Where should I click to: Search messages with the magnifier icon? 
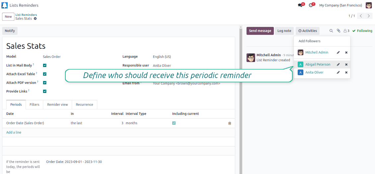click(x=331, y=31)
